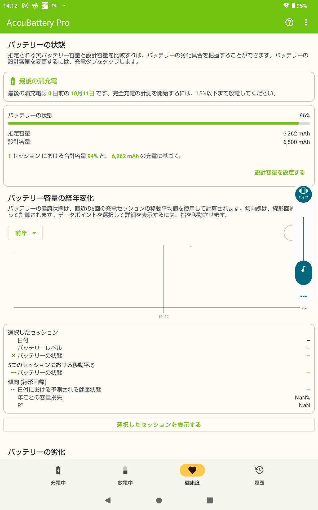
Task: Tap the 選択したセッション label
Action: [33, 333]
